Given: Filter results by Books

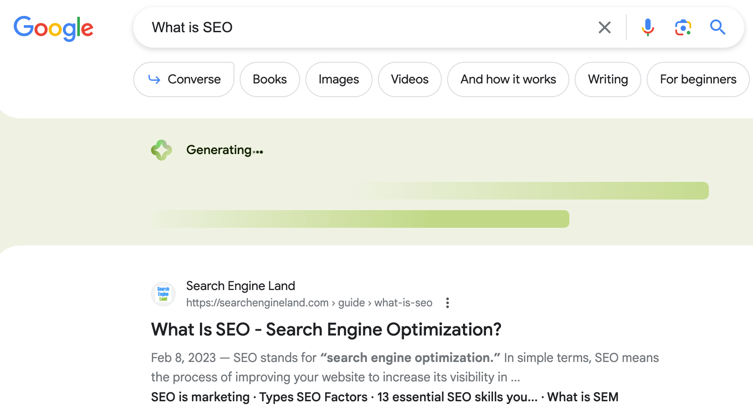Looking at the screenshot, I should click(270, 79).
